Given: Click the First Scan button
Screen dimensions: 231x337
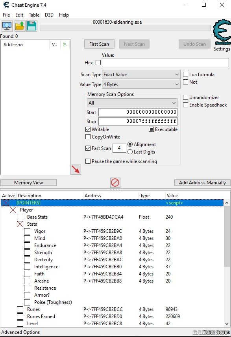Looking at the screenshot, I should pyautogui.click(x=99, y=44).
